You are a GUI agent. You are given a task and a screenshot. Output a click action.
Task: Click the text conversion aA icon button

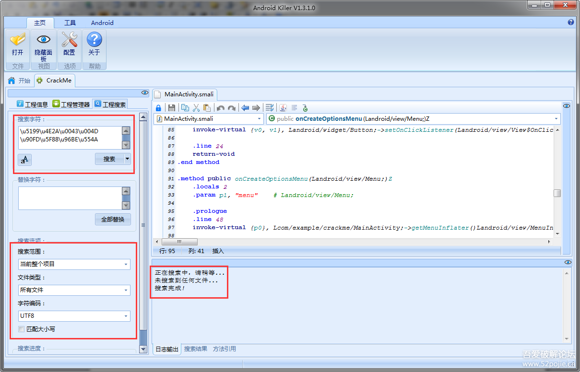(x=24, y=160)
